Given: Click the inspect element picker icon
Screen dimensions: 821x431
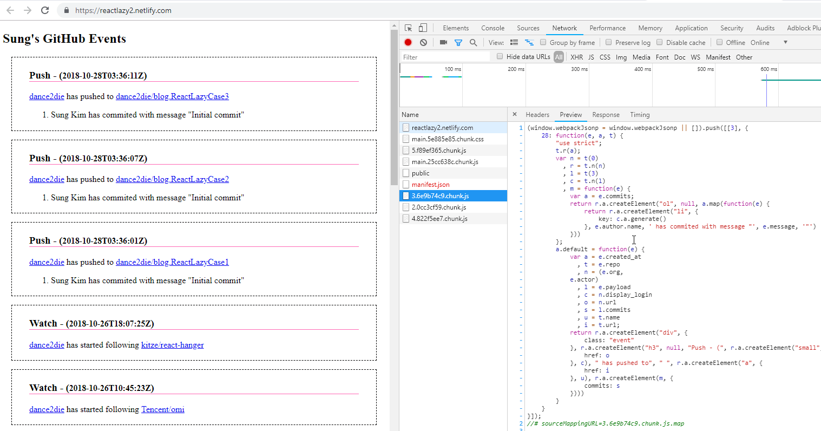Looking at the screenshot, I should click(409, 28).
